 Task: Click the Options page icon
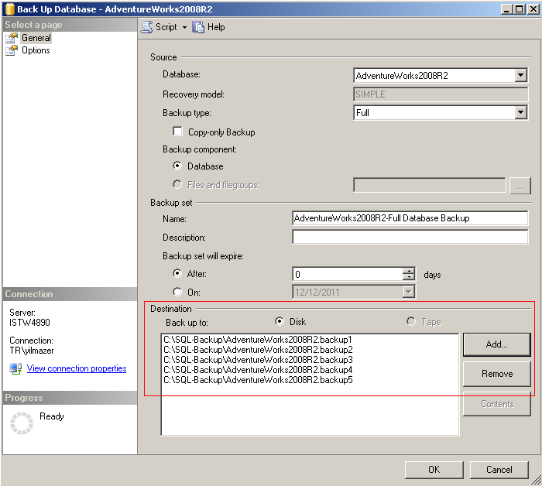click(12, 50)
